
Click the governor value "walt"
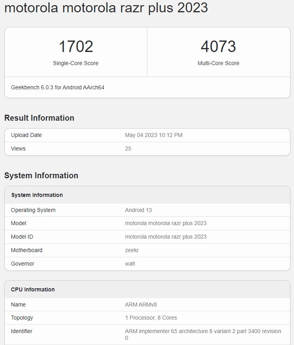[x=130, y=264]
